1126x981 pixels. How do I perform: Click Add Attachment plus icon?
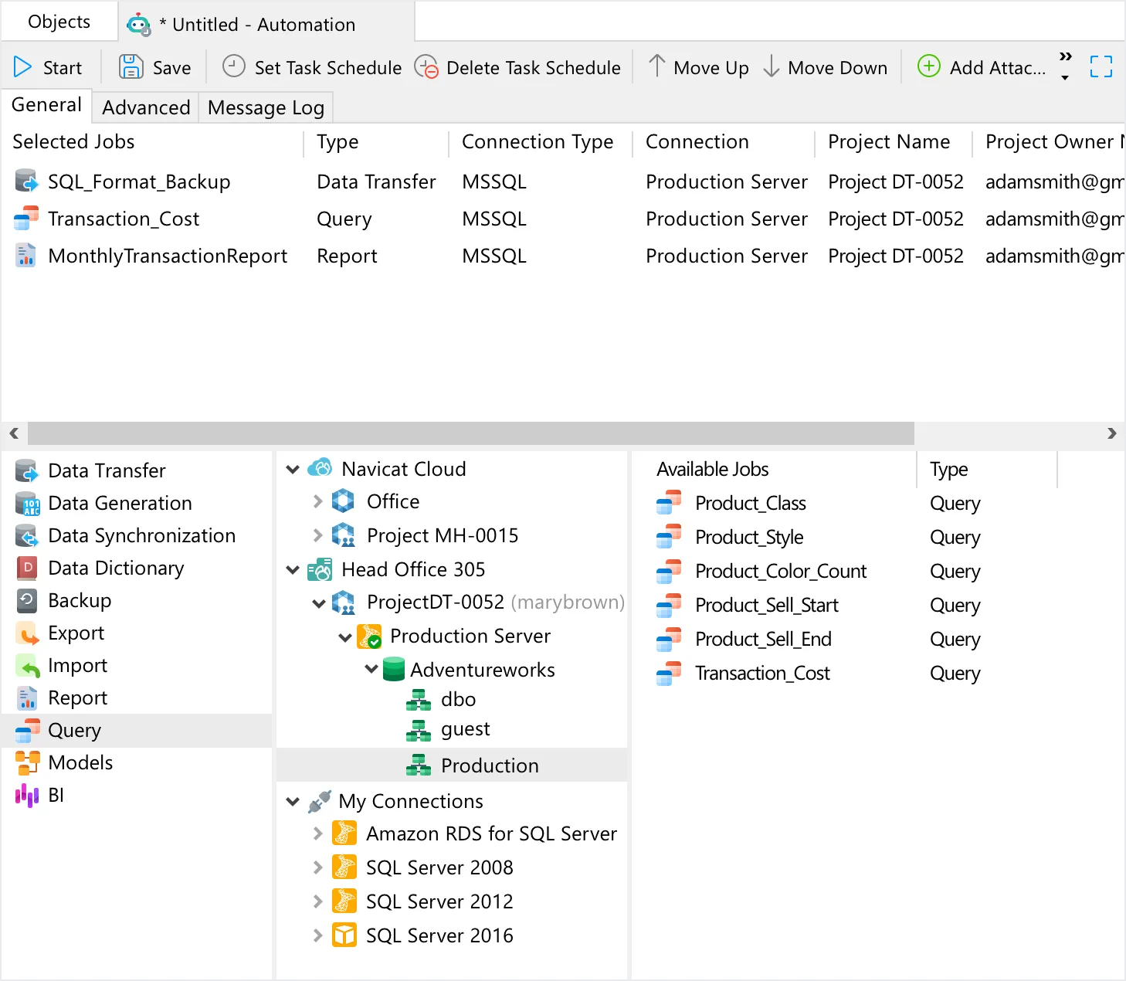point(928,66)
